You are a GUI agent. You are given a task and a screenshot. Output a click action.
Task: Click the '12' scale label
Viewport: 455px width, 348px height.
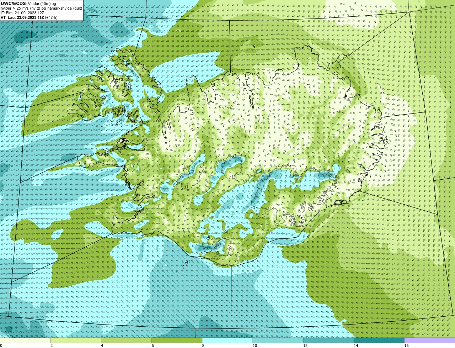point(305,346)
